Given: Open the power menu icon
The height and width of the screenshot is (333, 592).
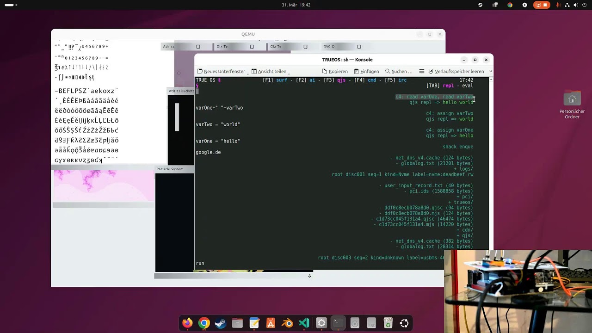Looking at the screenshot, I should point(585,5).
